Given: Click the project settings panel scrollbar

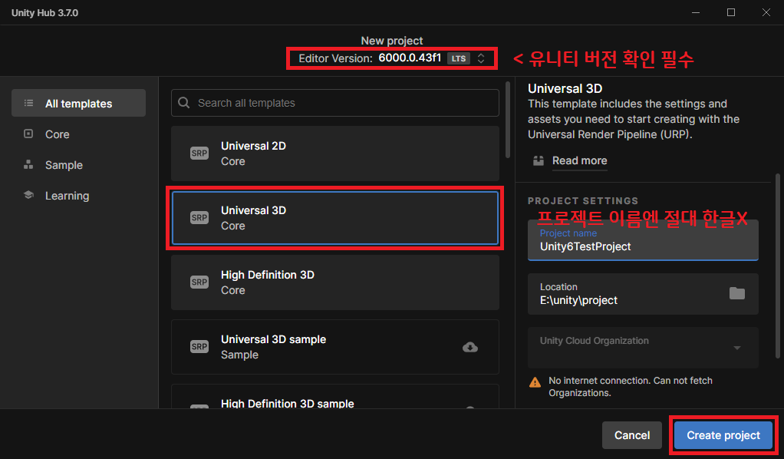Looking at the screenshot, I should pos(778,266).
